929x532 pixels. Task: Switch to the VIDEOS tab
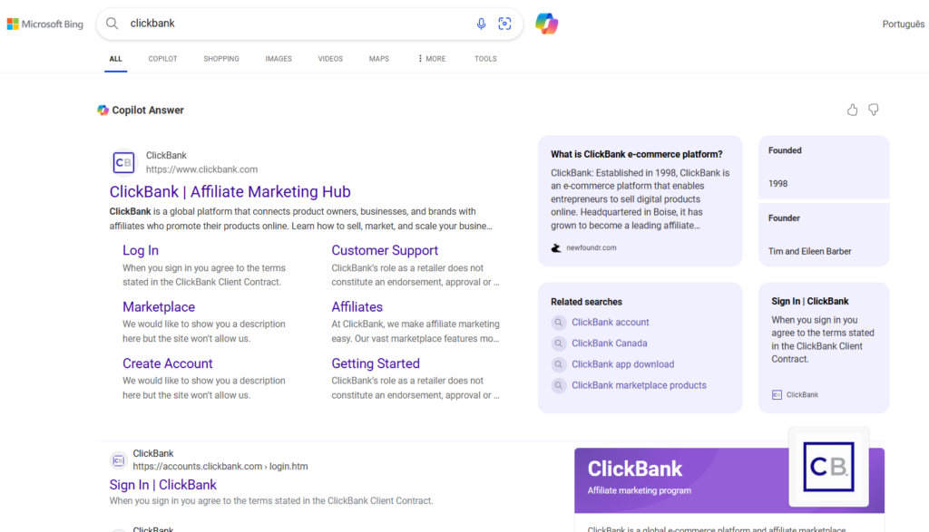coord(330,59)
